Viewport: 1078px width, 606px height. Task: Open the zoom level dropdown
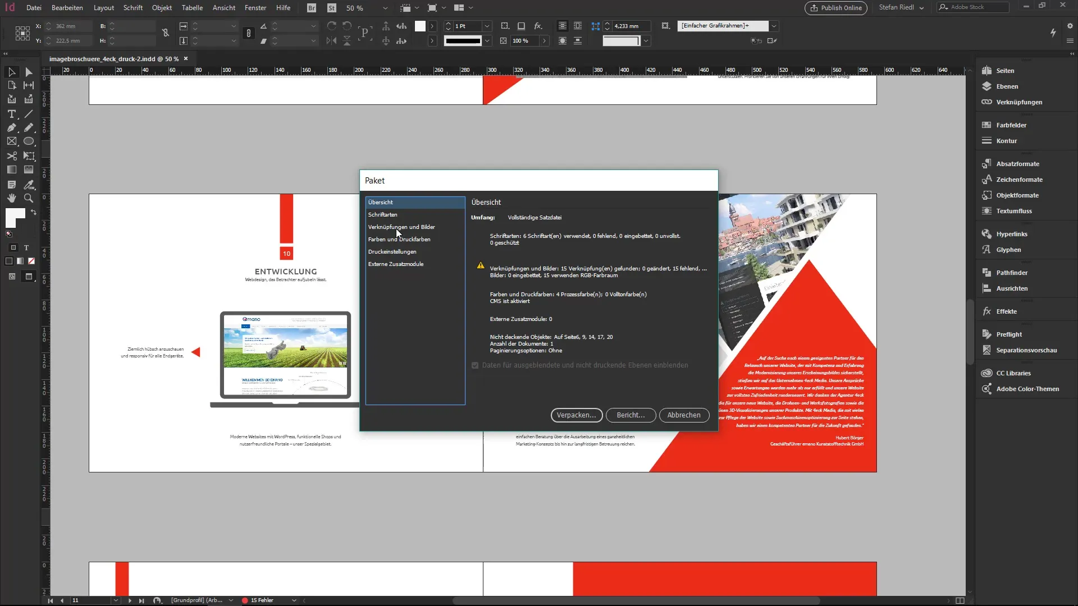(x=385, y=8)
